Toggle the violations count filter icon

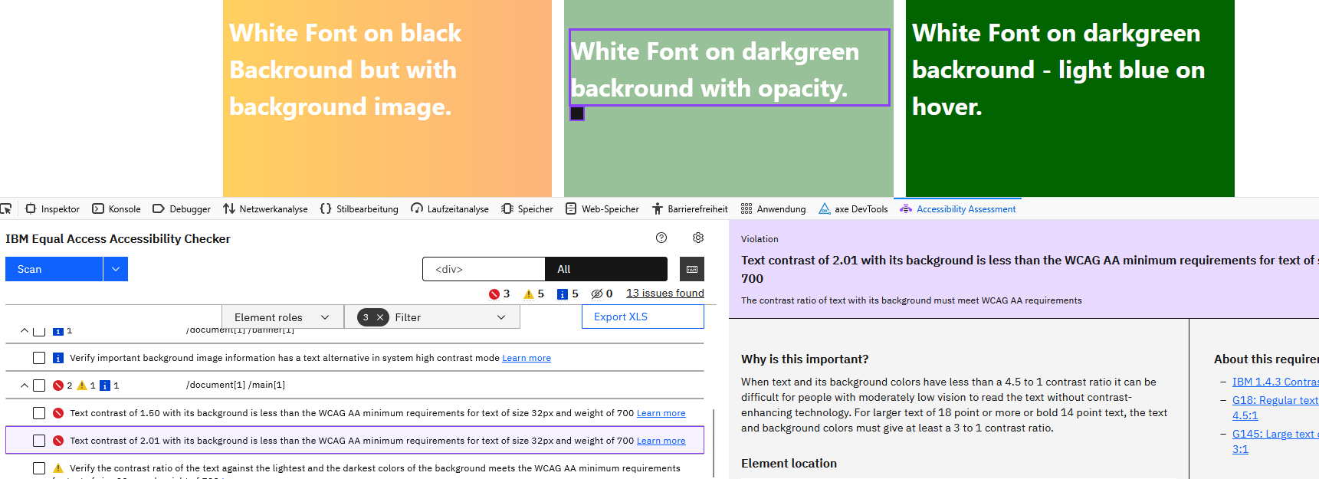[494, 294]
